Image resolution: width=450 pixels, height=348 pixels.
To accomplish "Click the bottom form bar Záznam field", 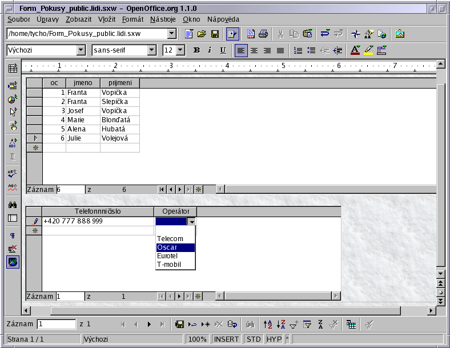I will click(x=56, y=324).
